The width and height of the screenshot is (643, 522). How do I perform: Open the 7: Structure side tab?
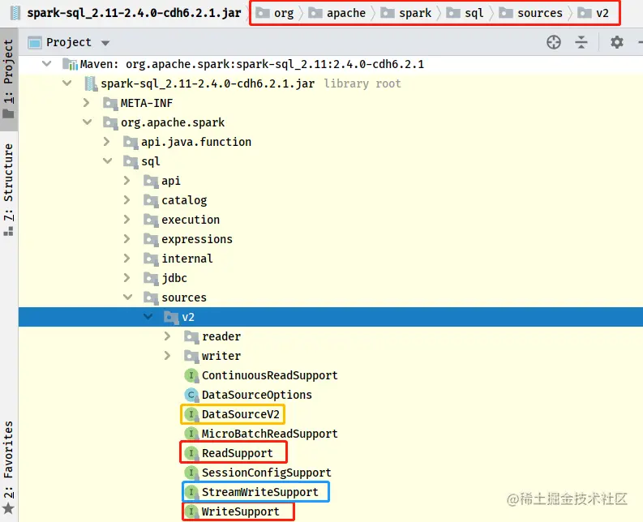(9, 190)
